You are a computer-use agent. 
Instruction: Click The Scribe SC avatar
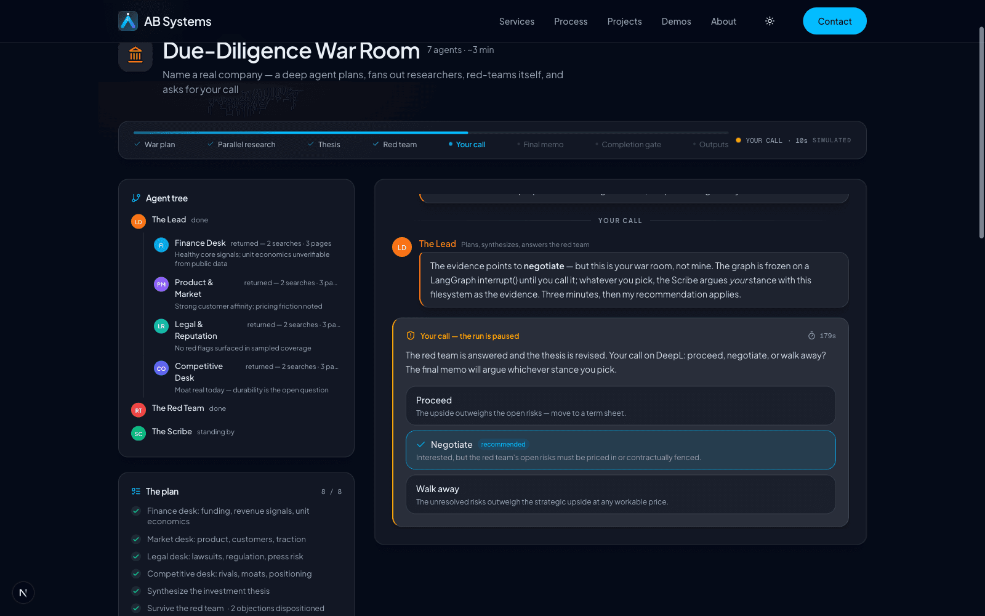[139, 434]
